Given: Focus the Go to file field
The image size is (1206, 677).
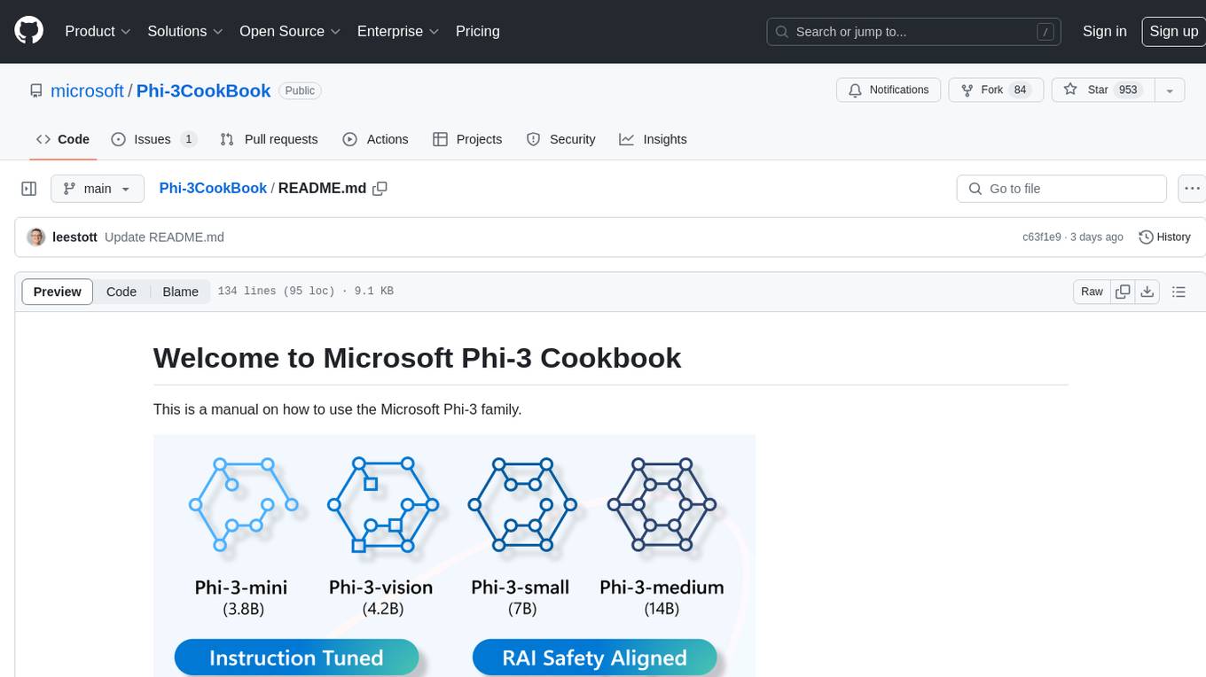Looking at the screenshot, I should [1061, 189].
